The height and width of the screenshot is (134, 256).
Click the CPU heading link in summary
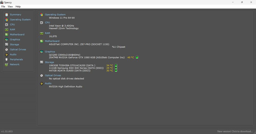coord(47,22)
